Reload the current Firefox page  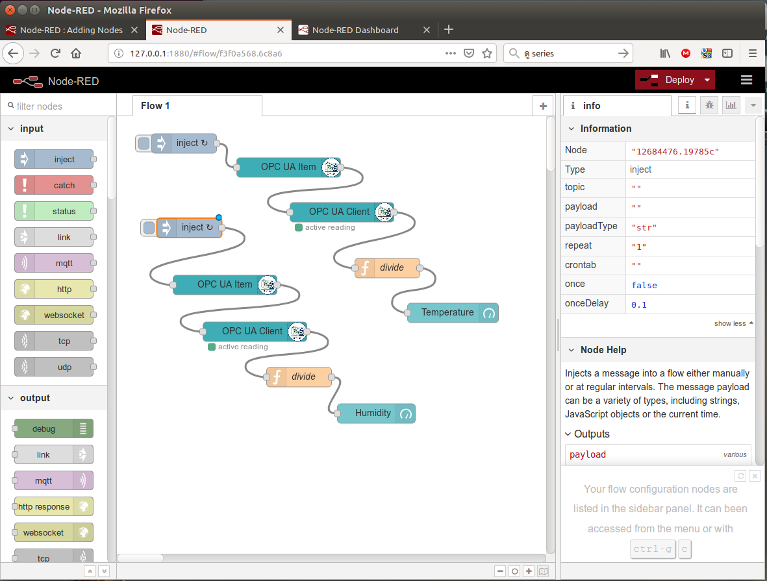tap(55, 53)
